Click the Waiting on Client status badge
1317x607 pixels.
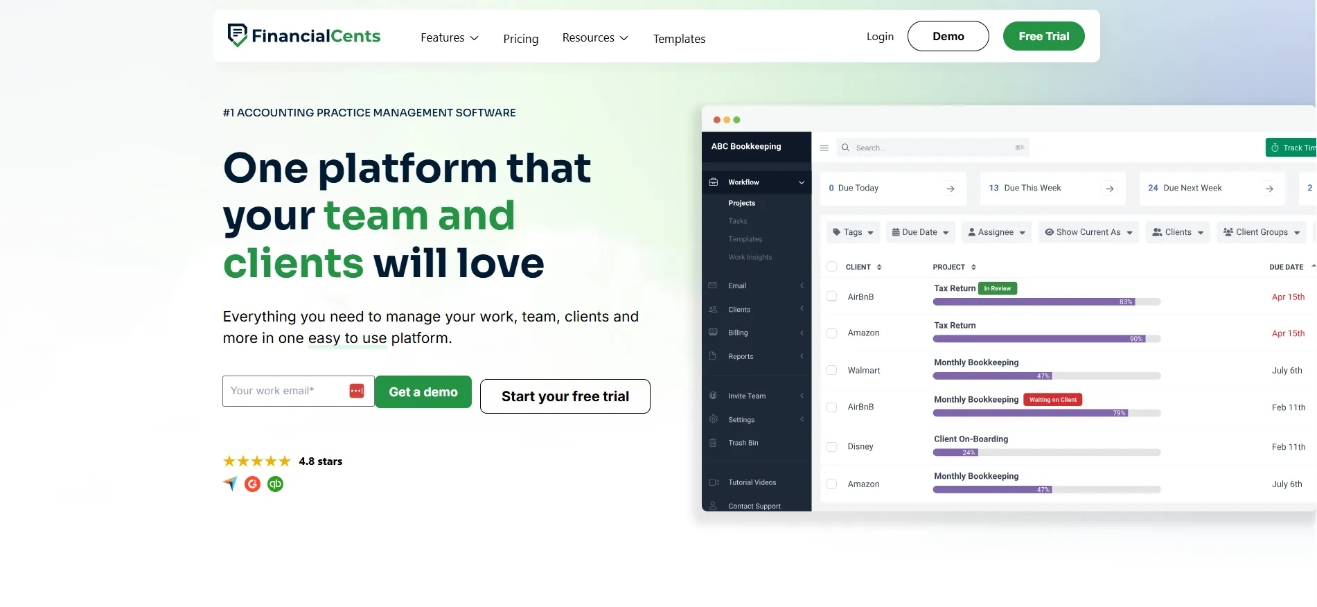[1052, 400]
